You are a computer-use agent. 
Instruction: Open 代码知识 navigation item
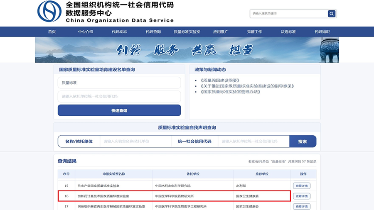click(322, 32)
